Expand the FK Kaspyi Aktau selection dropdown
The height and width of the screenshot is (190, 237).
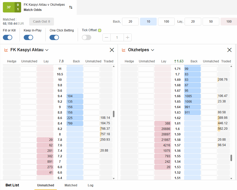(47, 50)
